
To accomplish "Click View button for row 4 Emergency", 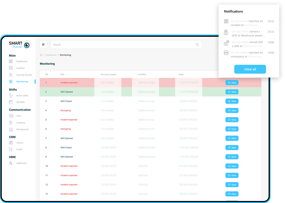I will tap(232, 111).
